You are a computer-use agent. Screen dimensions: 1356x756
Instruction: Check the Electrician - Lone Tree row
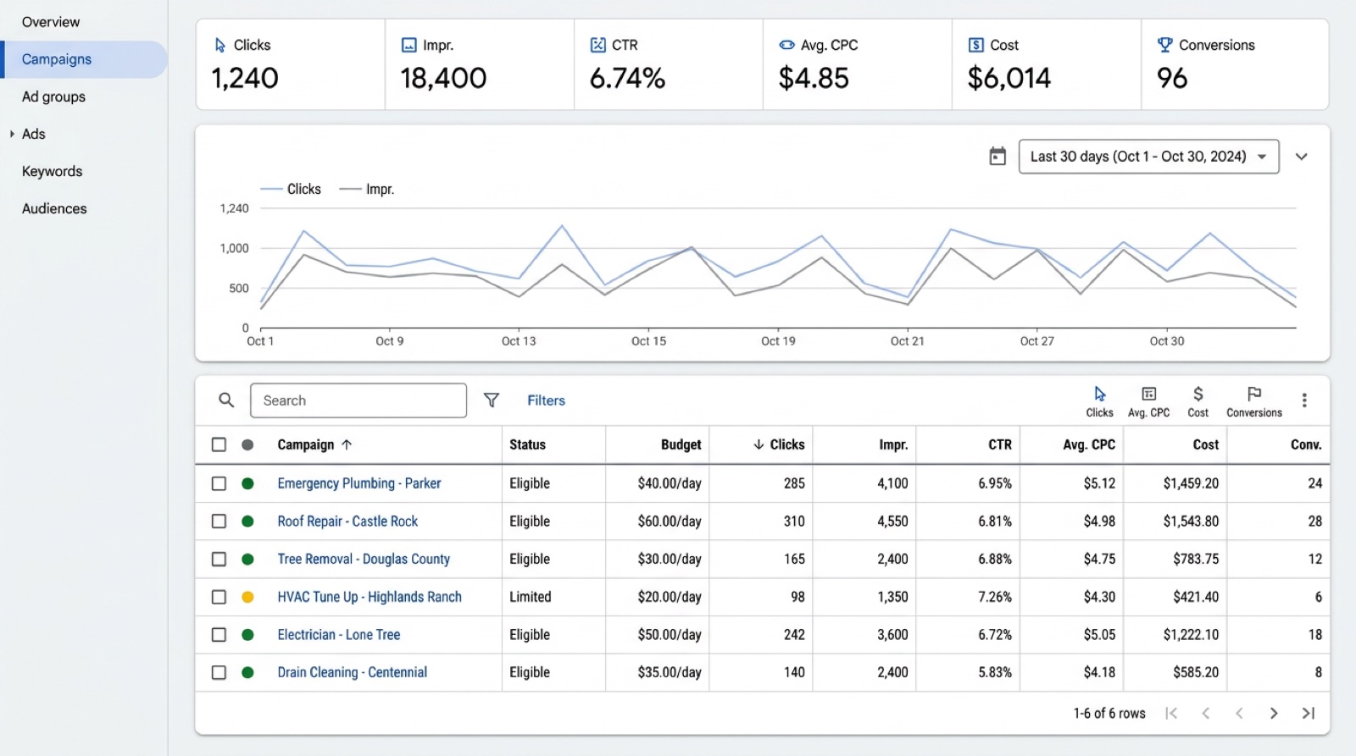[219, 634]
